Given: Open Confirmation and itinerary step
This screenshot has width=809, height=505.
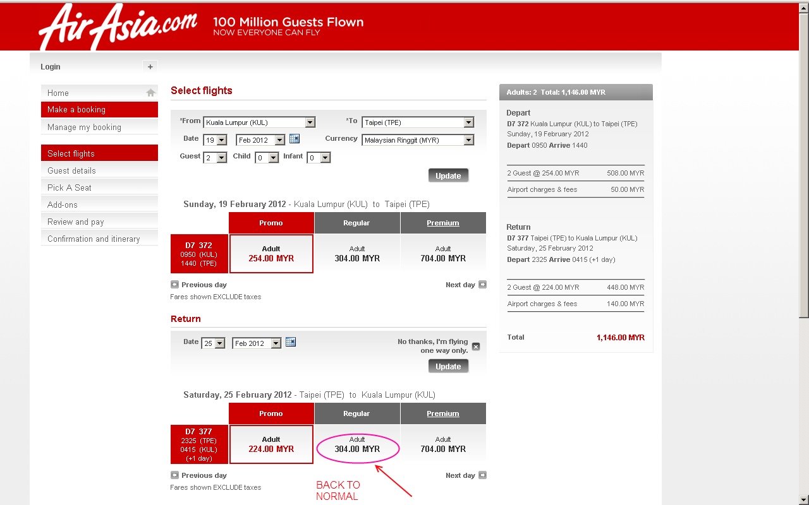Looking at the screenshot, I should (x=99, y=239).
